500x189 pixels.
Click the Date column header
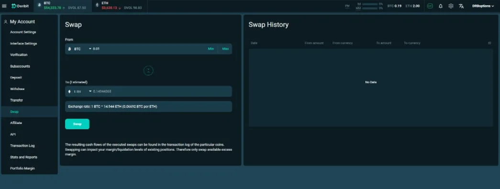tap(254, 43)
